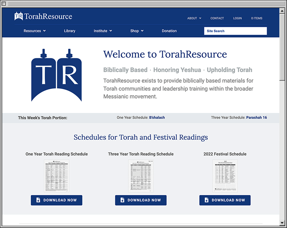Click the TorahResource logo in header
Viewport: 287px width, 228px height.
tap(43, 16)
